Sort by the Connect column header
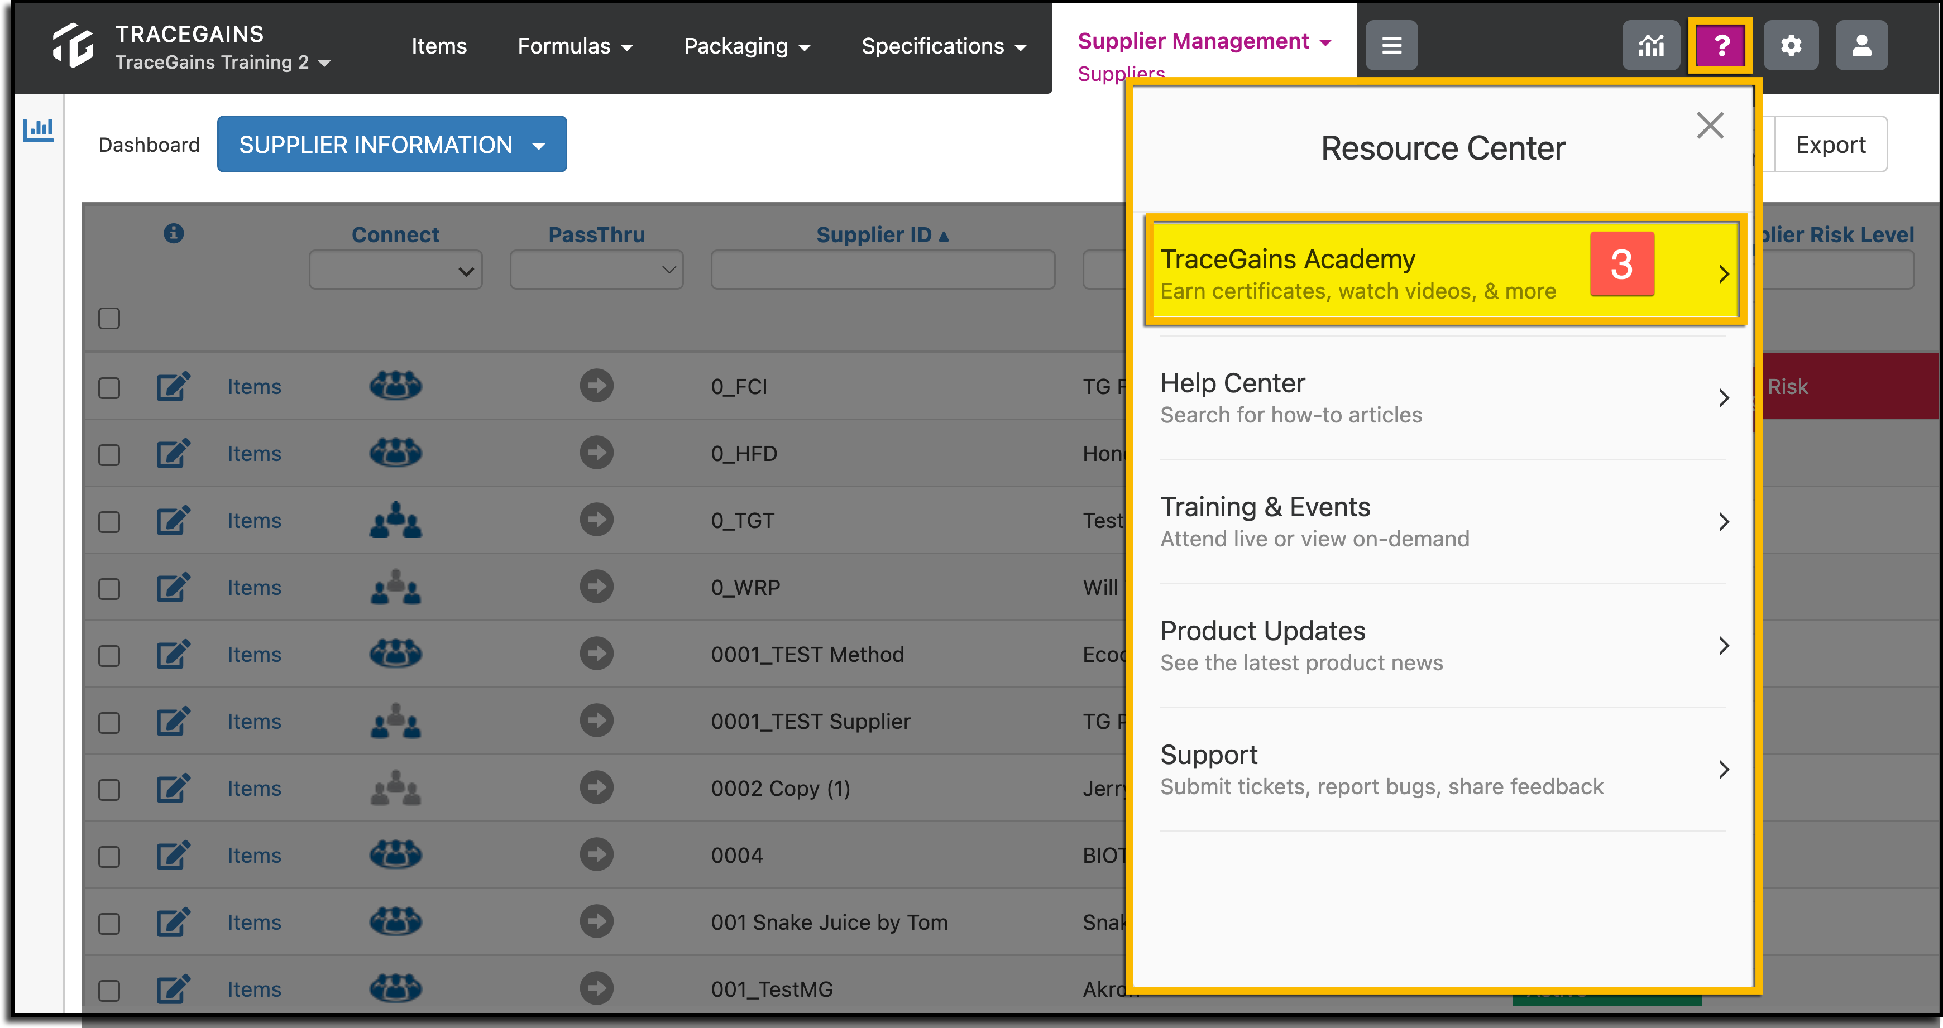Image resolution: width=1943 pixels, height=1028 pixels. click(x=395, y=234)
